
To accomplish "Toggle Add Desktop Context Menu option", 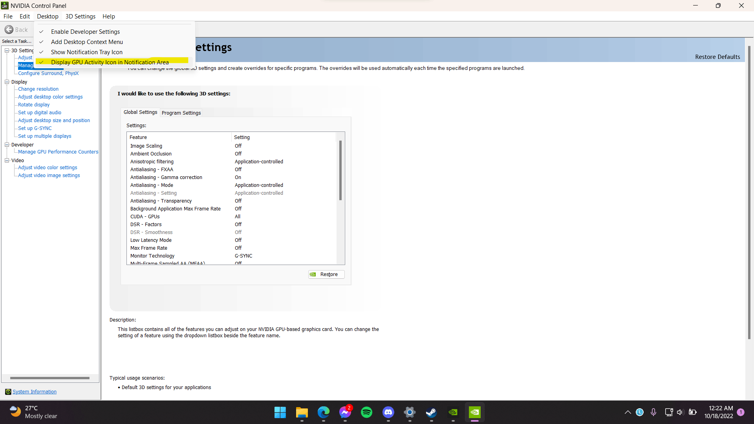I will tap(87, 42).
